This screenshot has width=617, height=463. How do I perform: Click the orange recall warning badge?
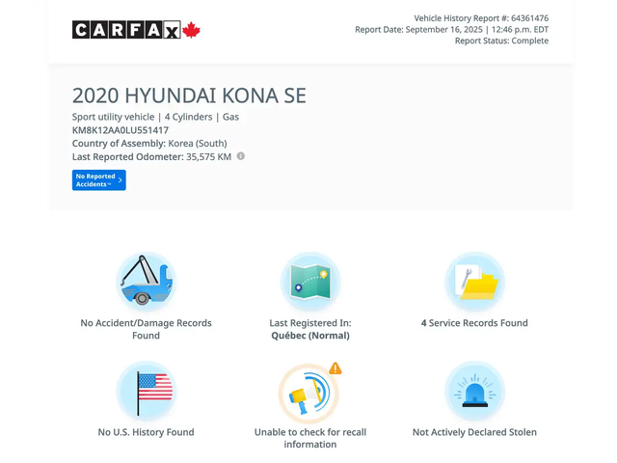[335, 368]
